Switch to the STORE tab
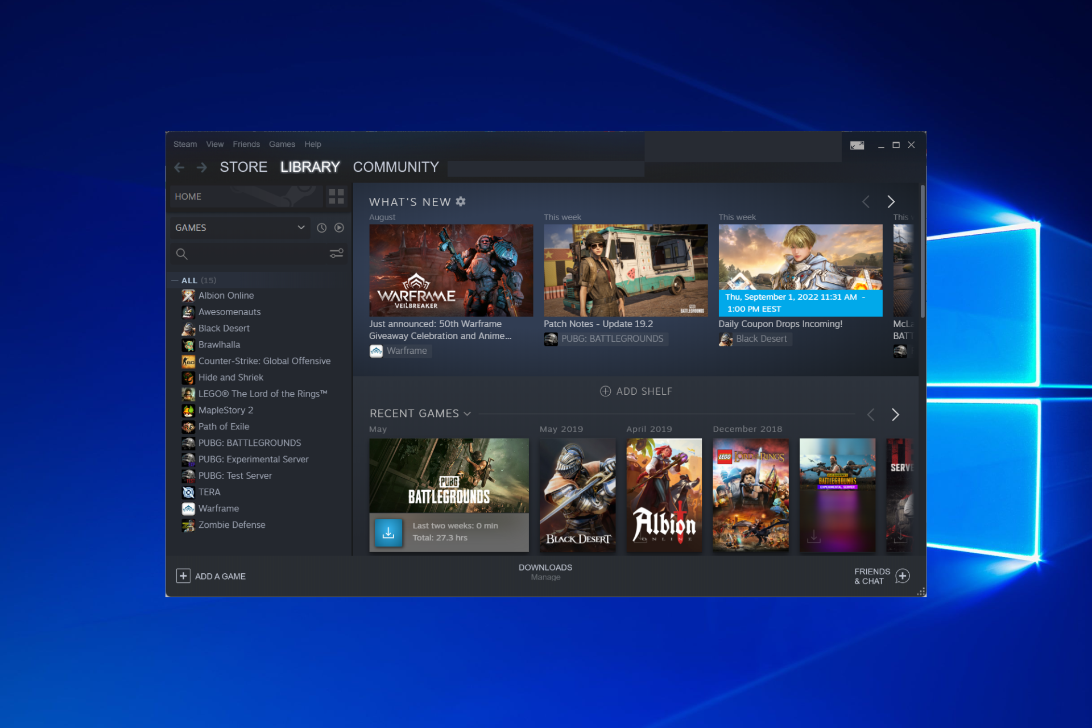 (243, 167)
